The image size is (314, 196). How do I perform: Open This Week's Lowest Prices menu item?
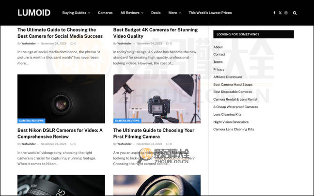210,13
